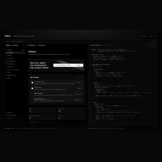
Task: Click the Pending approvals stat card
Action: click(x=42, y=117)
